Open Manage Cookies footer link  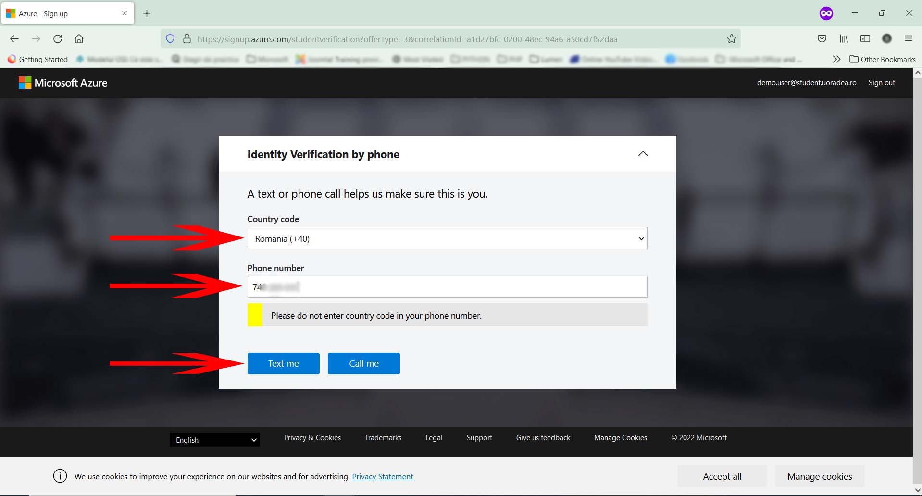(620, 438)
